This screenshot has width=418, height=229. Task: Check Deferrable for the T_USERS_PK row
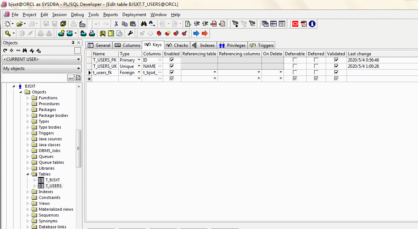click(x=295, y=60)
